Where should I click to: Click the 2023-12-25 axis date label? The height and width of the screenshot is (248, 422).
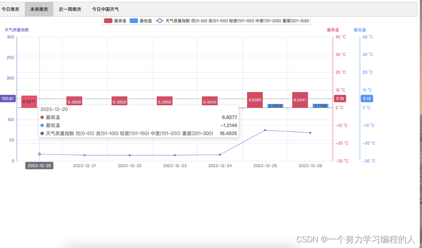265,165
